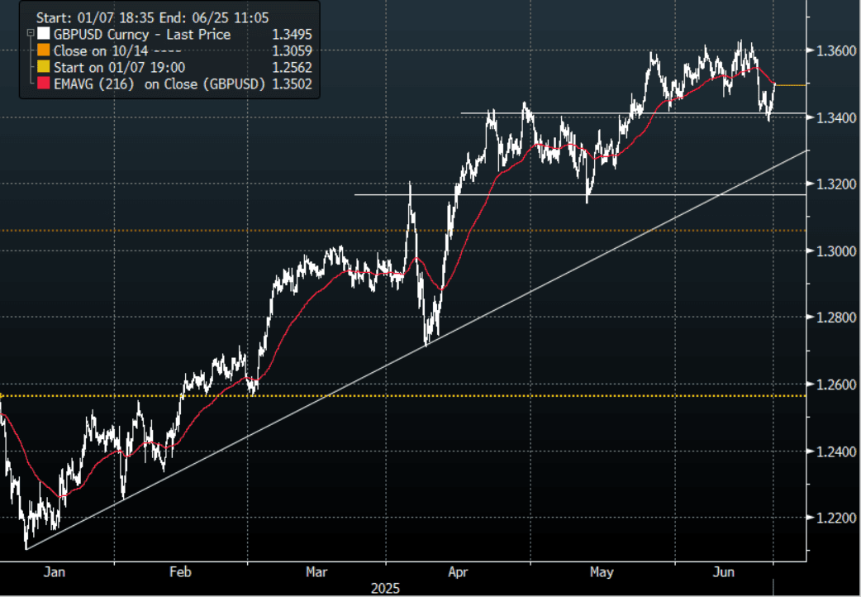The width and height of the screenshot is (861, 597).
Task: Click the last price marker line at right edge
Action: (791, 85)
